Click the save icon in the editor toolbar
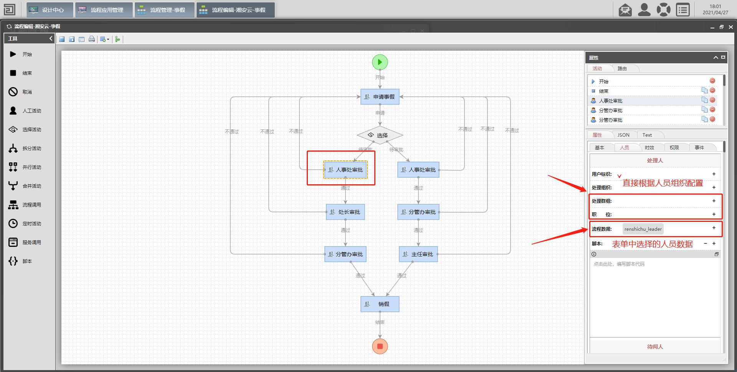Viewport: 737px width, 372px height. click(62, 39)
